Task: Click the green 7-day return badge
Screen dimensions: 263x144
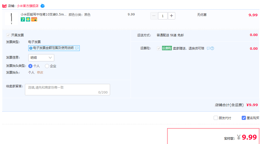Action: point(23,19)
